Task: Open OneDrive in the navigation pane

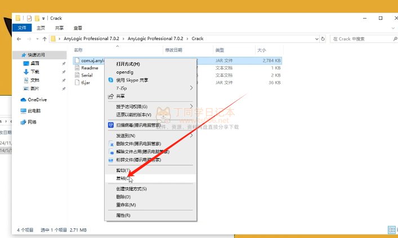Action: [x=33, y=100]
